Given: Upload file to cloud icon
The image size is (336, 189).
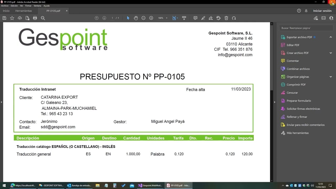Looking at the screenshot, I should tap(20, 18).
